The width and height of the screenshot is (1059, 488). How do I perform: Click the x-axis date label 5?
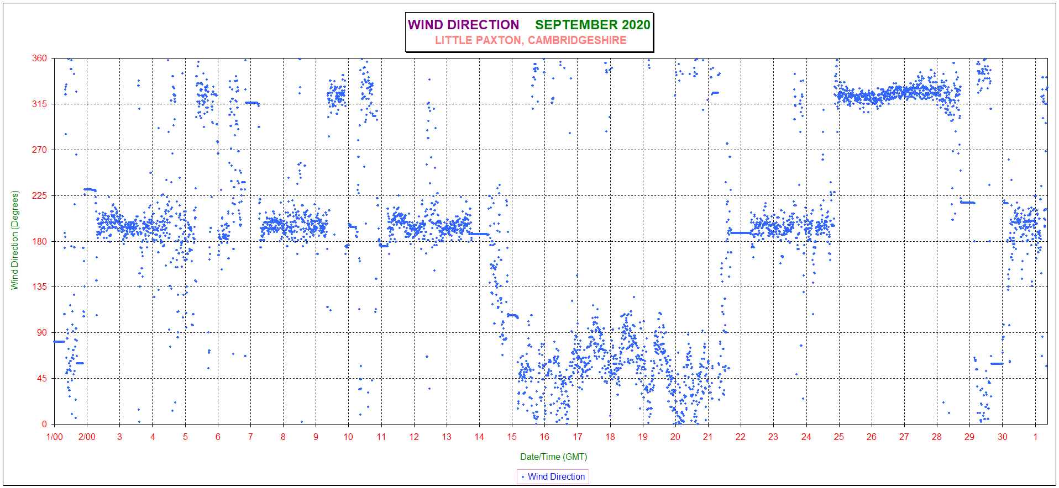[x=185, y=437]
